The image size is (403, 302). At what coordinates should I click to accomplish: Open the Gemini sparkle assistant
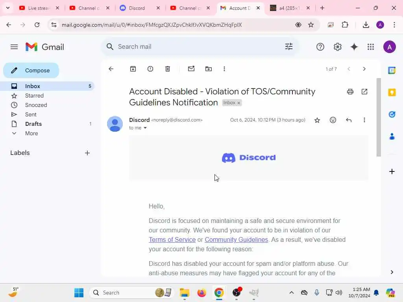354,47
